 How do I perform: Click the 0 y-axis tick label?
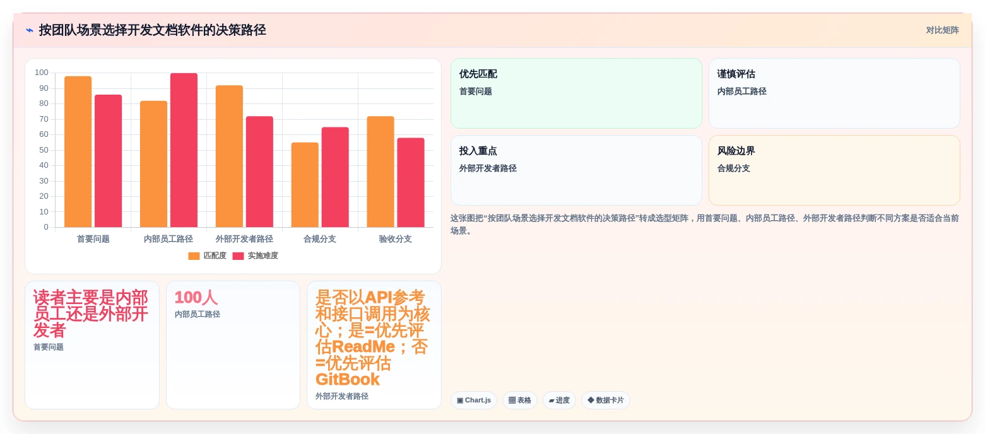pyautogui.click(x=46, y=227)
